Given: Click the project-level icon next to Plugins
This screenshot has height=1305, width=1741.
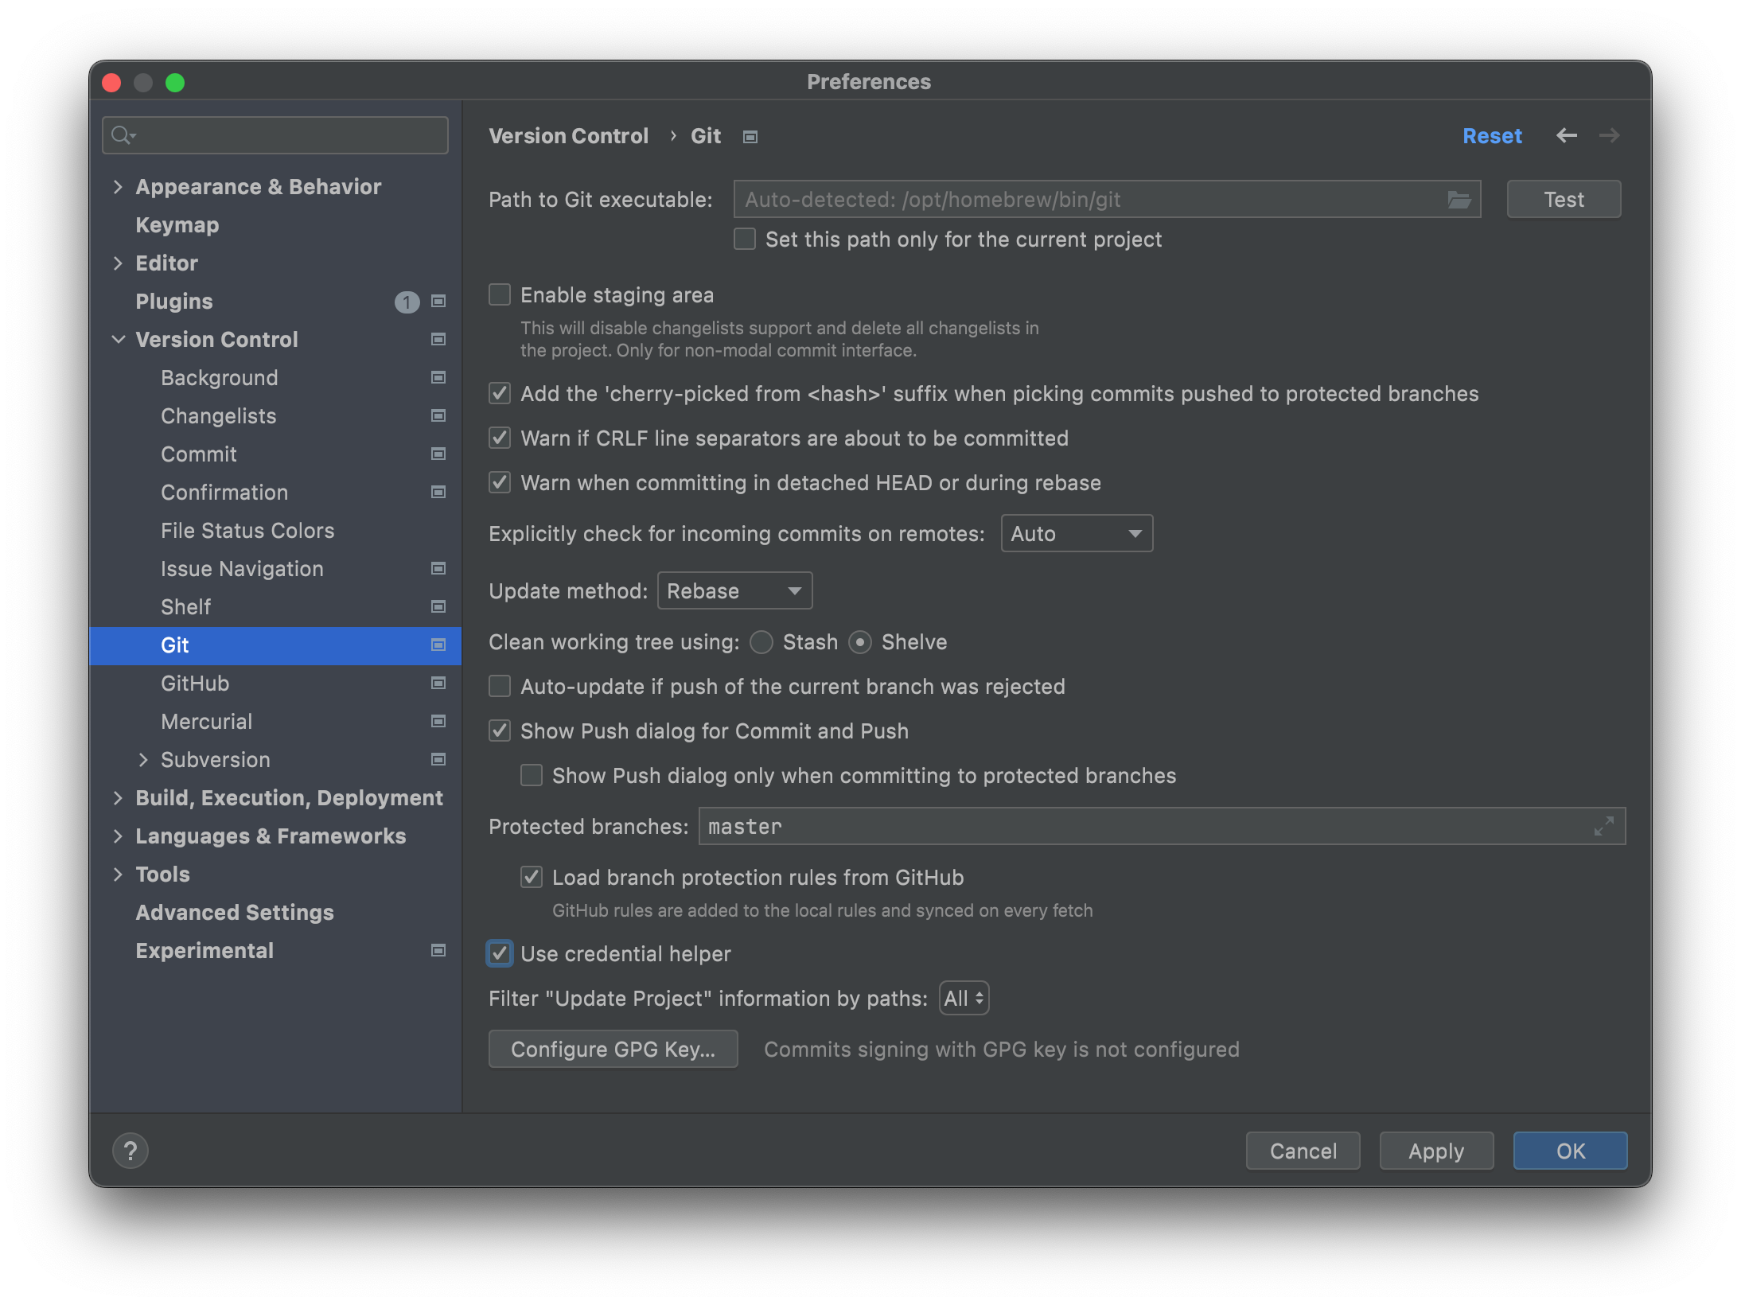Looking at the screenshot, I should [x=438, y=302].
